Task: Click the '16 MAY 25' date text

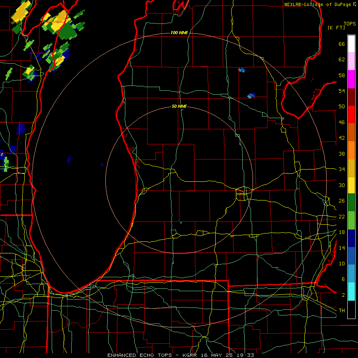Action: coord(217,355)
